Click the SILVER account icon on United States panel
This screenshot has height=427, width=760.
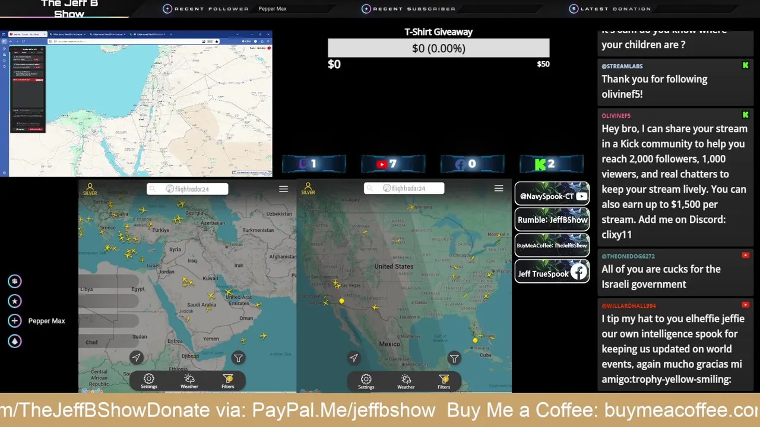pos(308,189)
